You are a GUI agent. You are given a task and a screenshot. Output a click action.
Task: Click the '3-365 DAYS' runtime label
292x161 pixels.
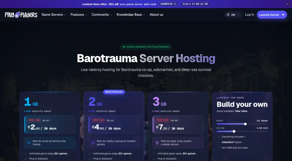(262, 128)
